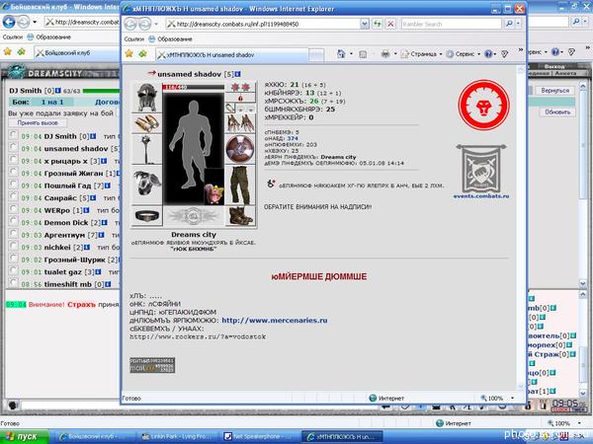Click the gray character silhouette image
Screen dimensions: 593x444
tap(192, 144)
